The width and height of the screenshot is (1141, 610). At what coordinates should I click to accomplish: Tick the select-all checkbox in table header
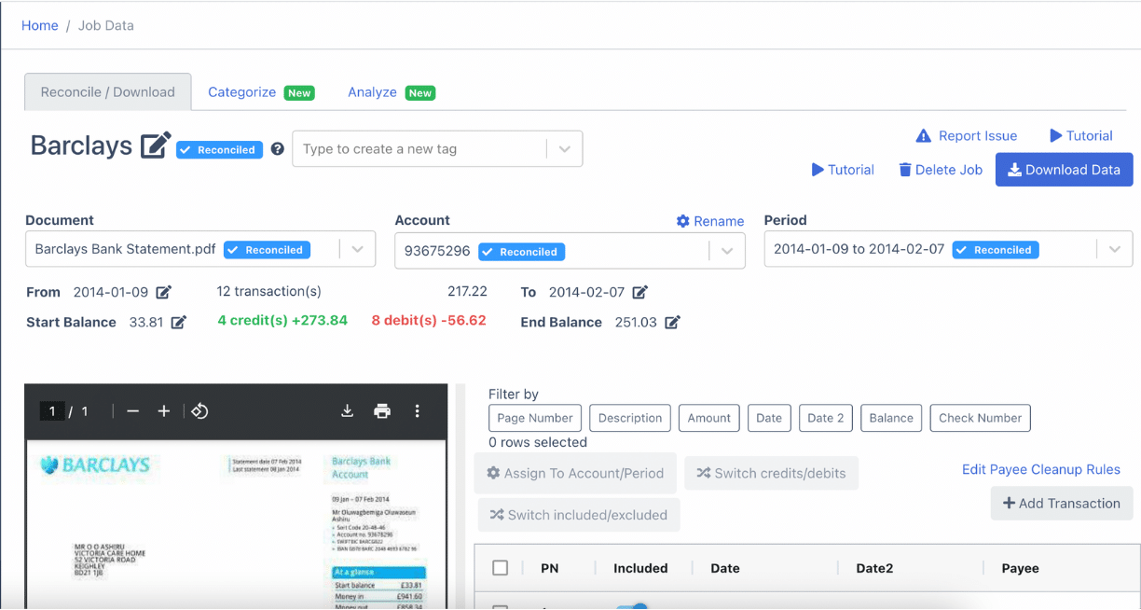501,568
